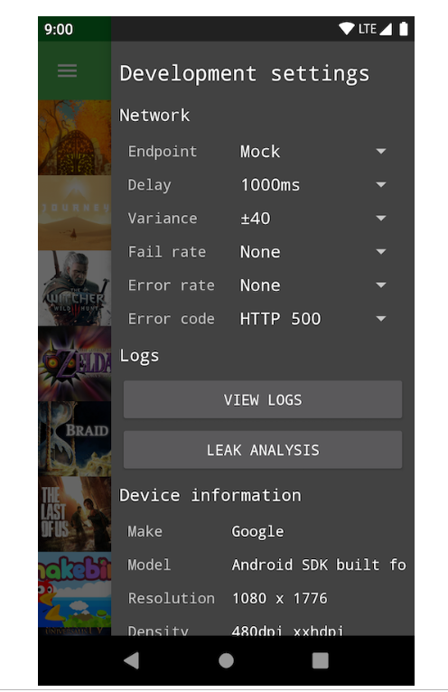Screen dimensions: 448x692
Task: Tap the 9:00 clock in status bar
Action: (x=59, y=30)
